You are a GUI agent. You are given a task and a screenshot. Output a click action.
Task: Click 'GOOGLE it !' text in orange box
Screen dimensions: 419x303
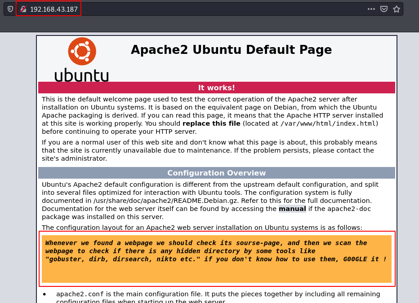pyautogui.click(x=365, y=259)
